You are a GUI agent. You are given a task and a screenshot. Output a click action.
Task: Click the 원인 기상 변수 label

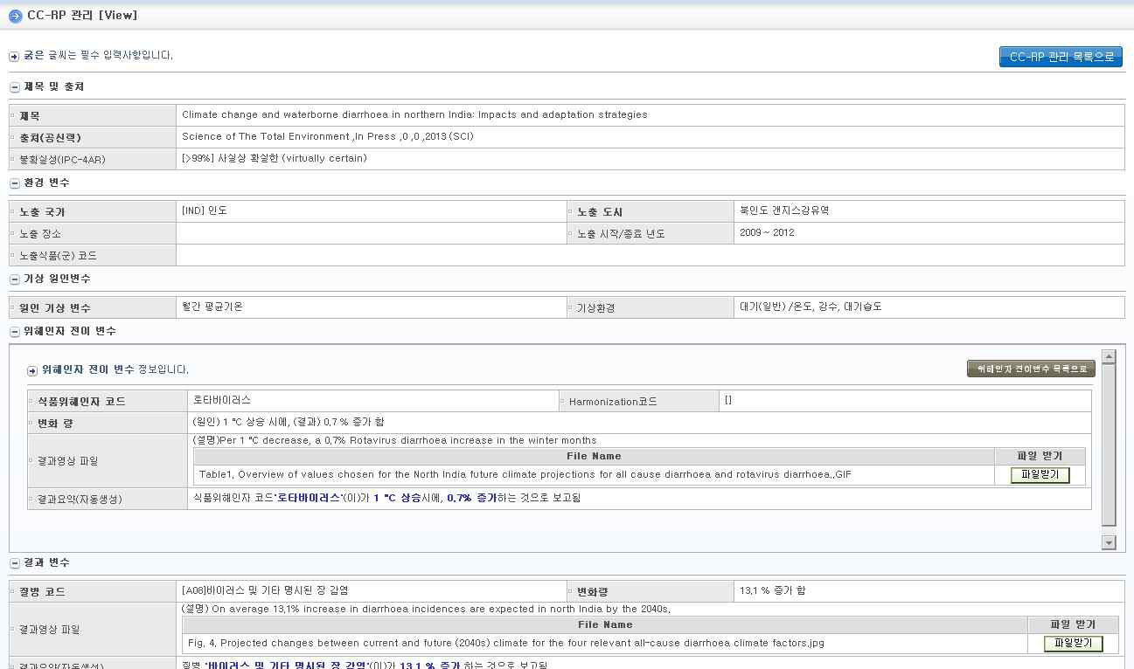pos(54,308)
